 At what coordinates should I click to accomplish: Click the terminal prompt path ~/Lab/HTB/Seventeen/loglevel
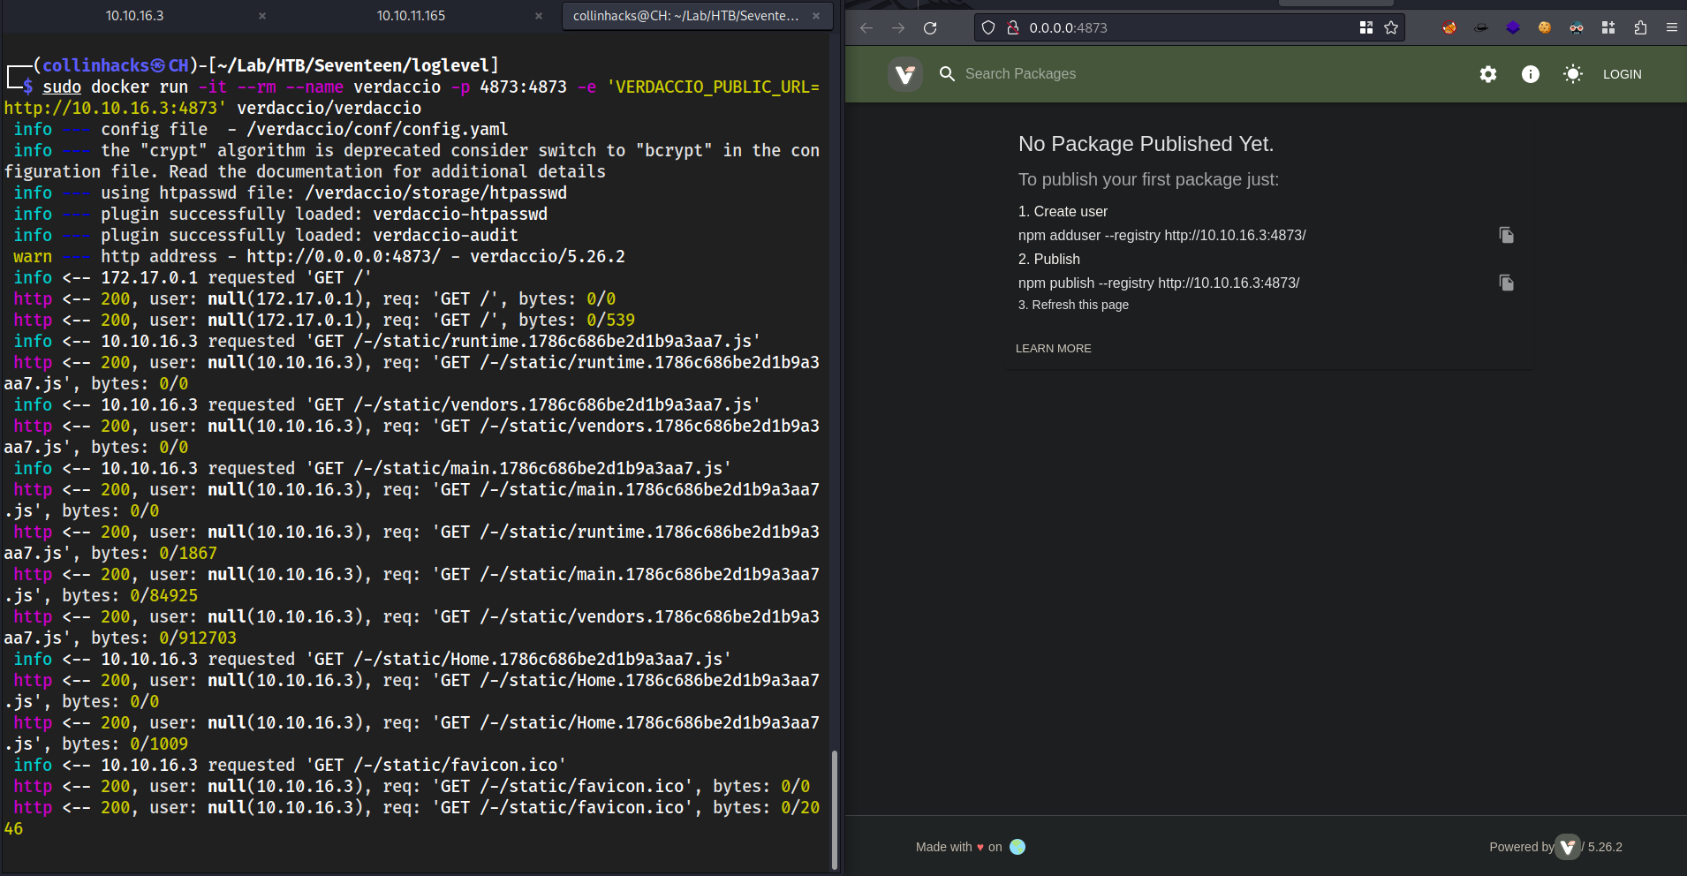point(352,65)
